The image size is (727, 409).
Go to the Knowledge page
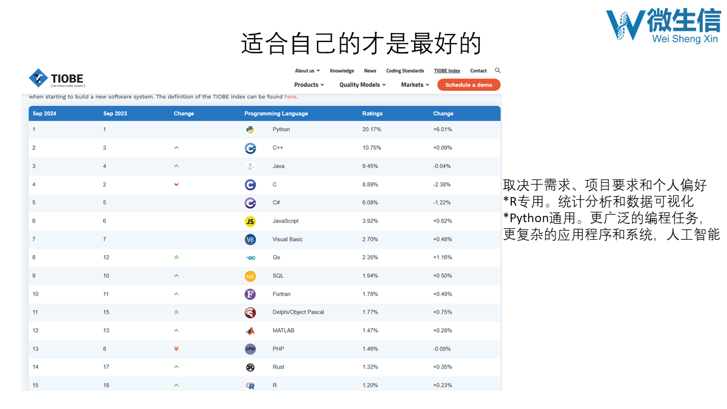click(x=342, y=71)
